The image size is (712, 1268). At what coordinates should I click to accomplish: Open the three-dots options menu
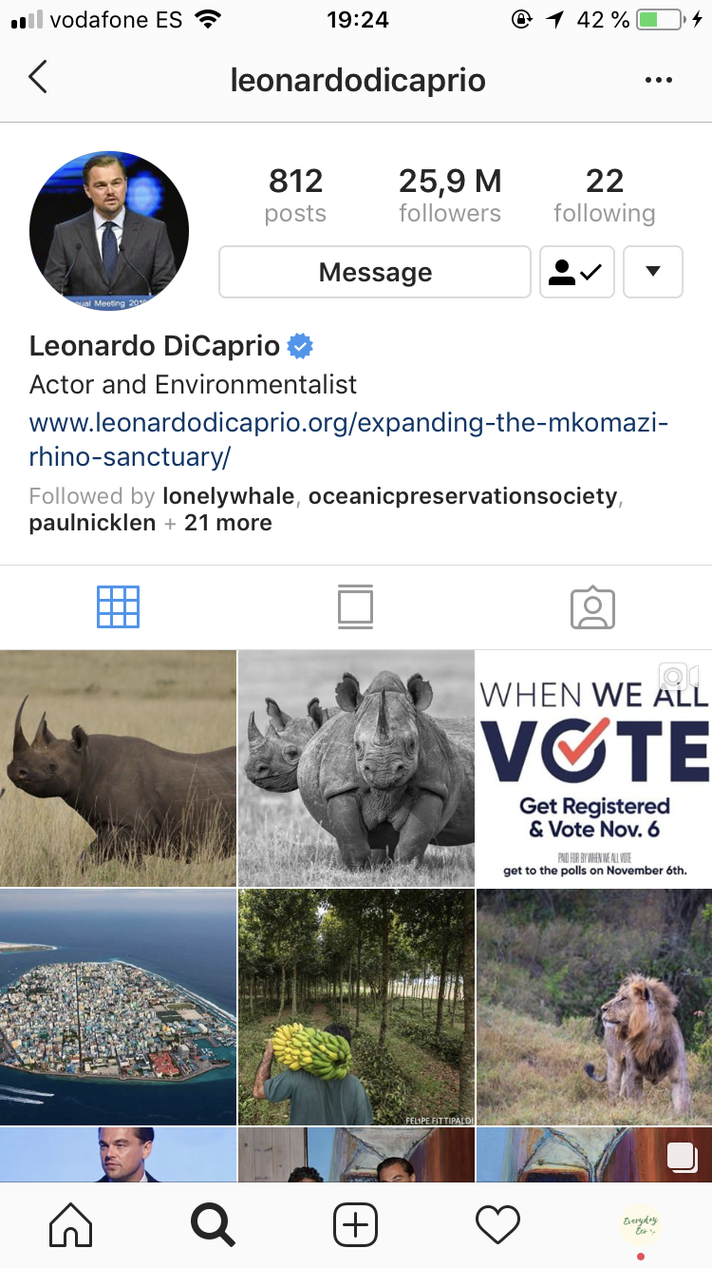pyautogui.click(x=658, y=81)
